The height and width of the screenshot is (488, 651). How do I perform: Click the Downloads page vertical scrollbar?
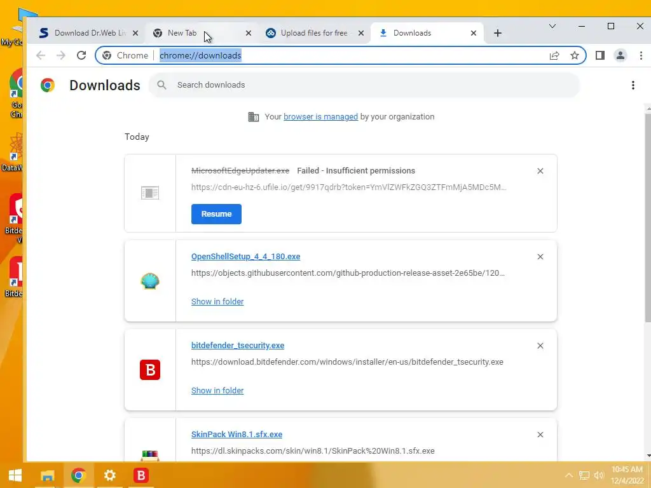click(648, 218)
